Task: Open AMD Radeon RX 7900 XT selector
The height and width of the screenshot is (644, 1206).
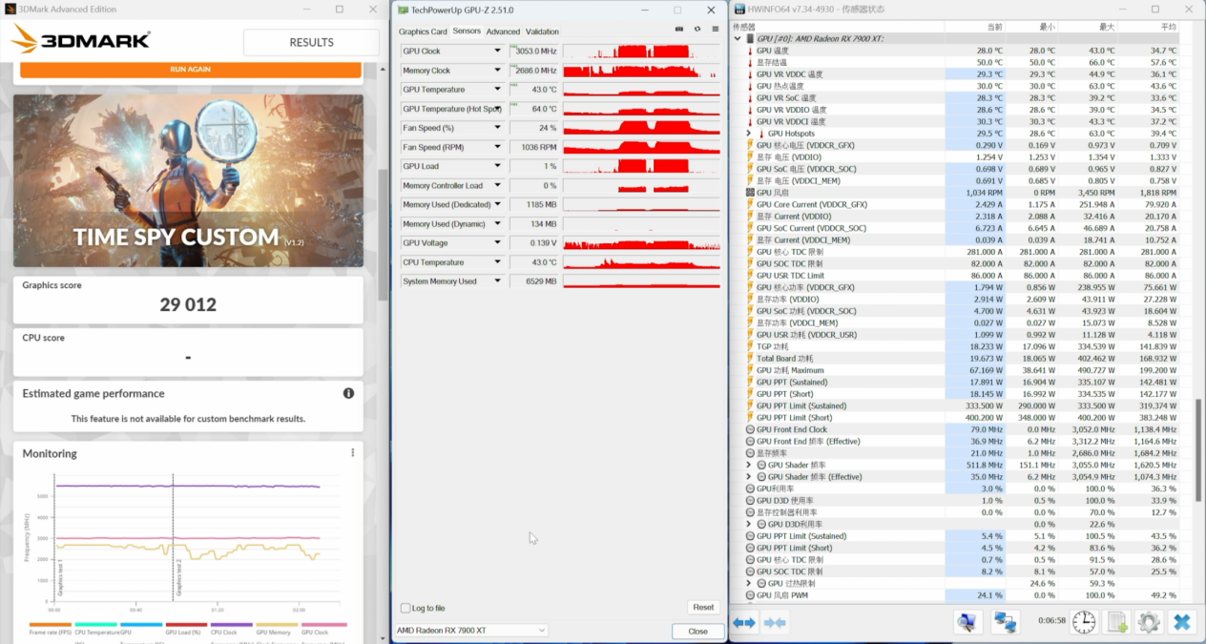Action: (471, 631)
